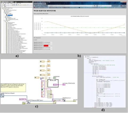Open the browser hamburger menu icon

(125, 6)
